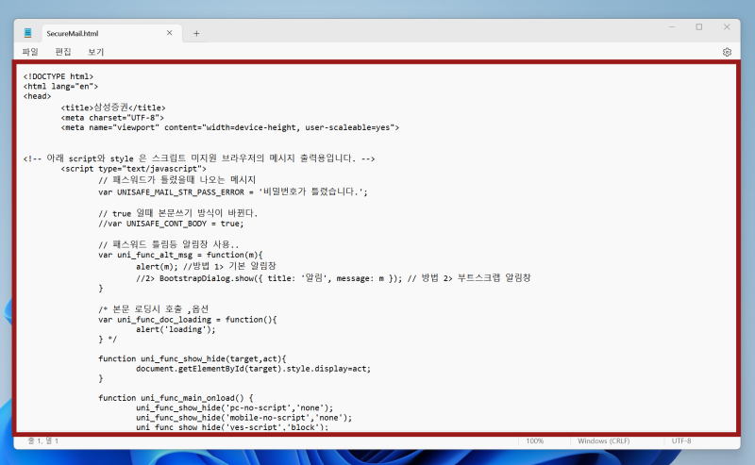The image size is (755, 465).
Task: Click UTF-8 encoding indicator in status bar
Action: pos(681,440)
